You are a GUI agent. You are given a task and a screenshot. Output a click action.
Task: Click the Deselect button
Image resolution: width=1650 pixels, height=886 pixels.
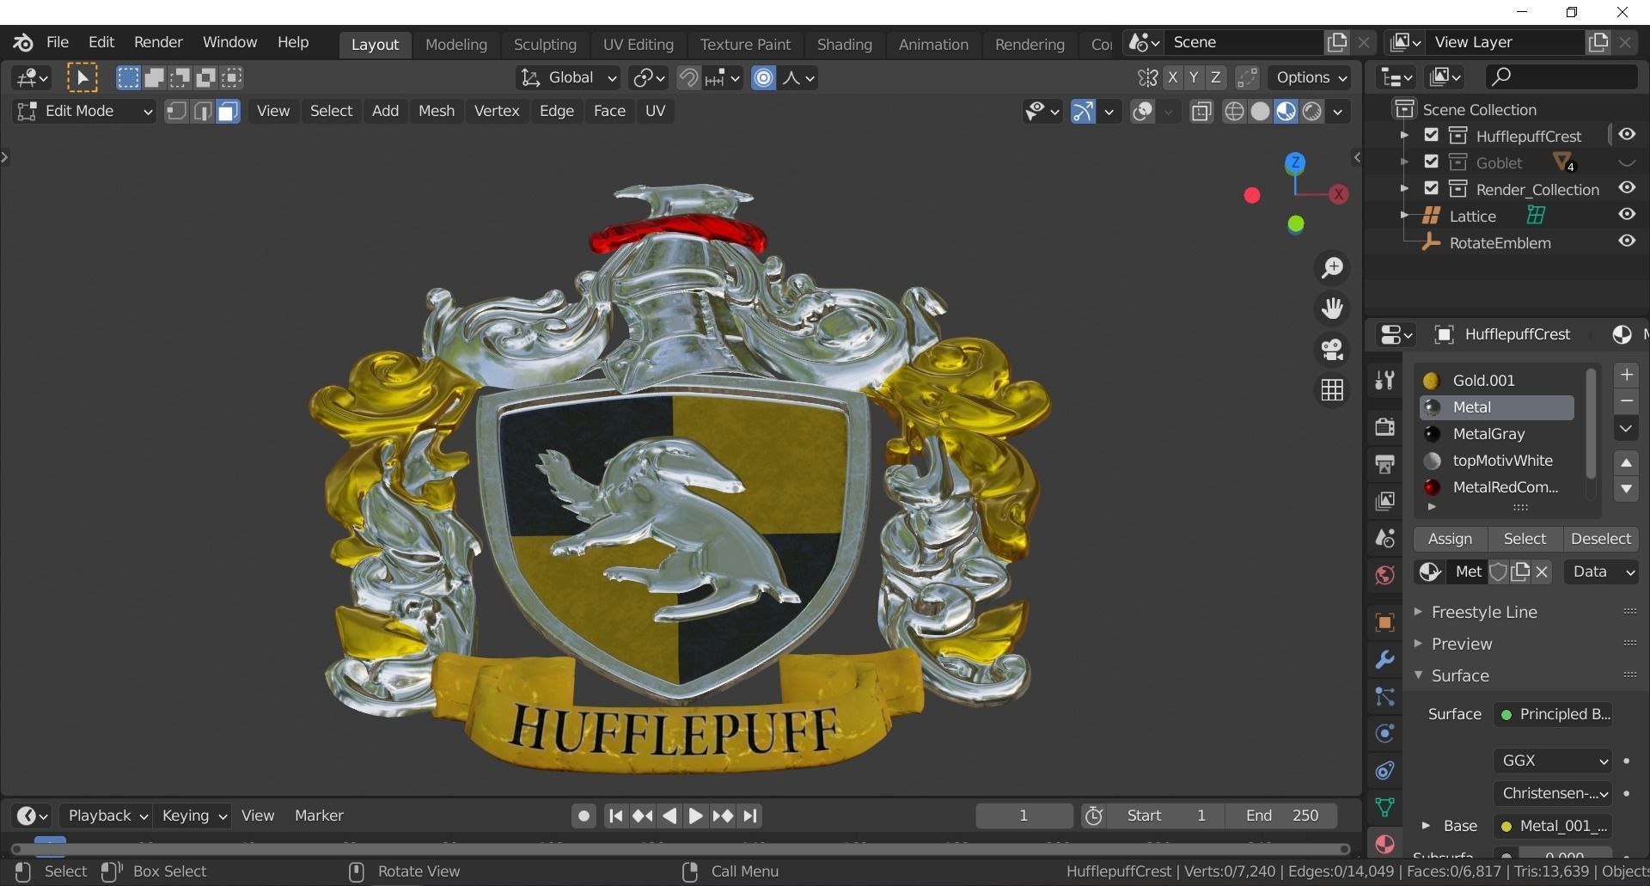[1600, 540]
